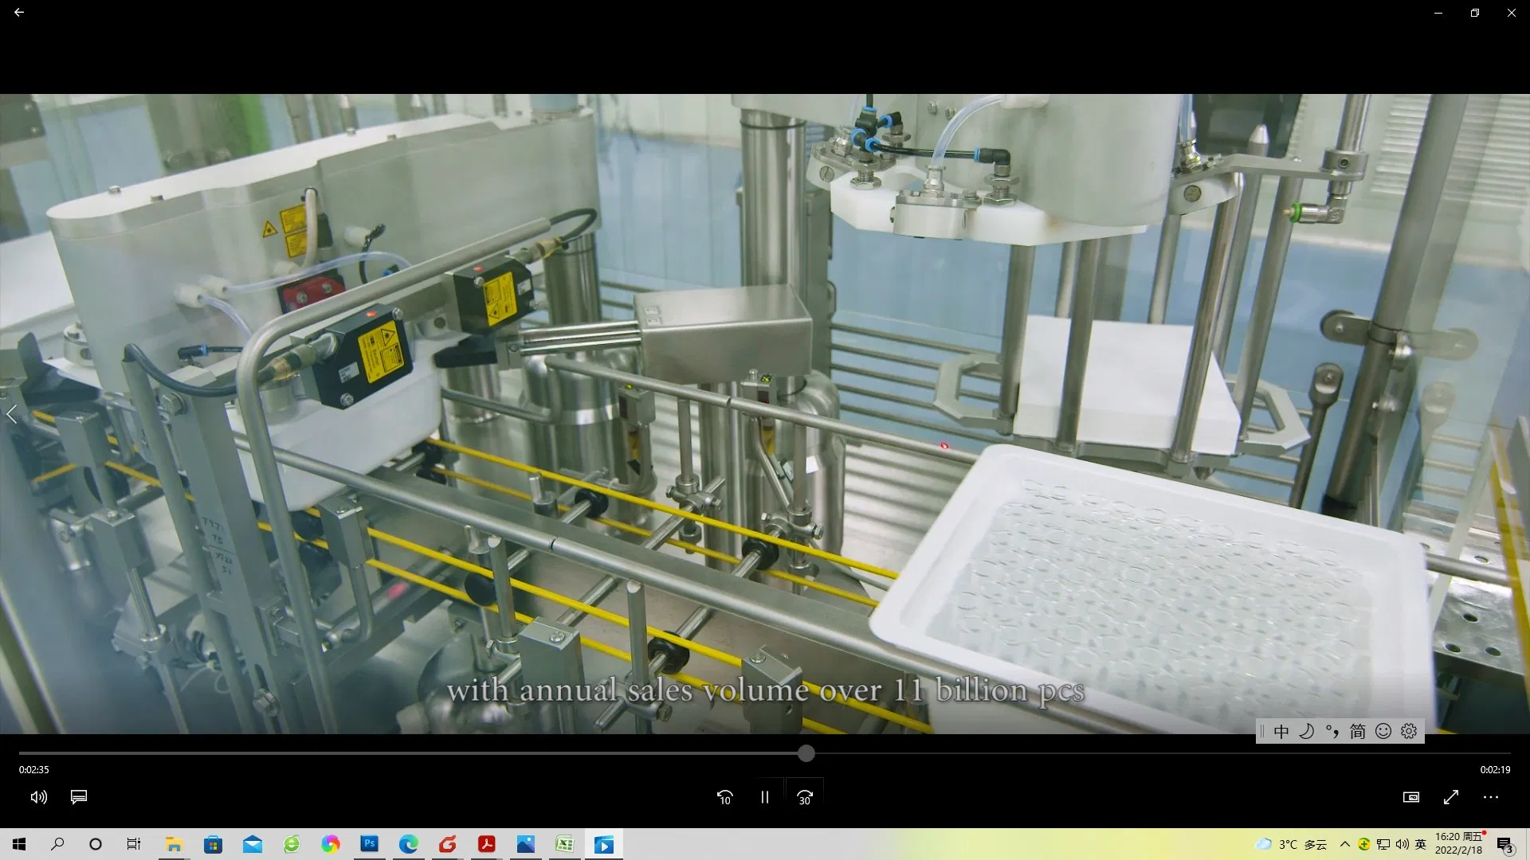Open the notification center

(1505, 845)
